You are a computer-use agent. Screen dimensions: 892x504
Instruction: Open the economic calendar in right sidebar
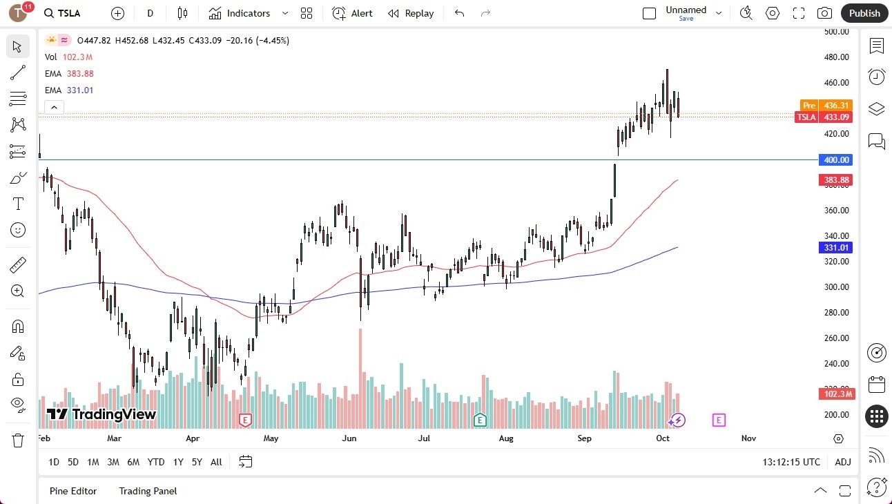pos(876,385)
